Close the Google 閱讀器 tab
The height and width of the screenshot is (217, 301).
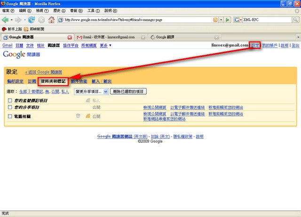[x=70, y=37]
